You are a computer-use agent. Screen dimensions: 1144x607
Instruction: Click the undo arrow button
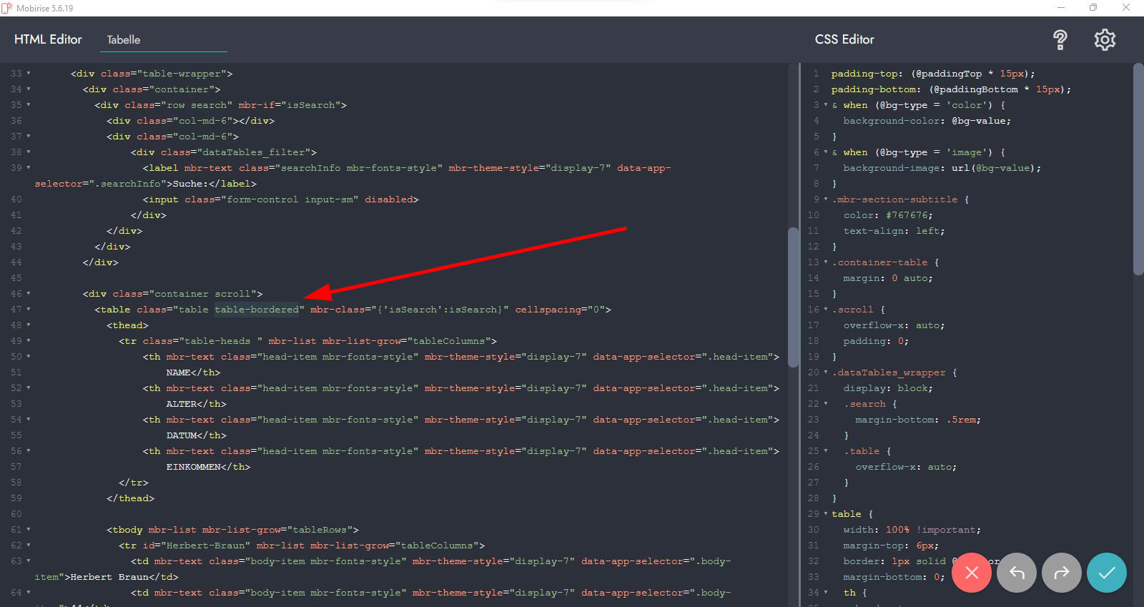(1016, 573)
